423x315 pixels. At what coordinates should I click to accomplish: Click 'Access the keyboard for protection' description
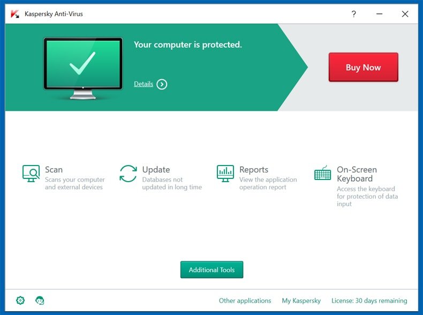tap(367, 196)
